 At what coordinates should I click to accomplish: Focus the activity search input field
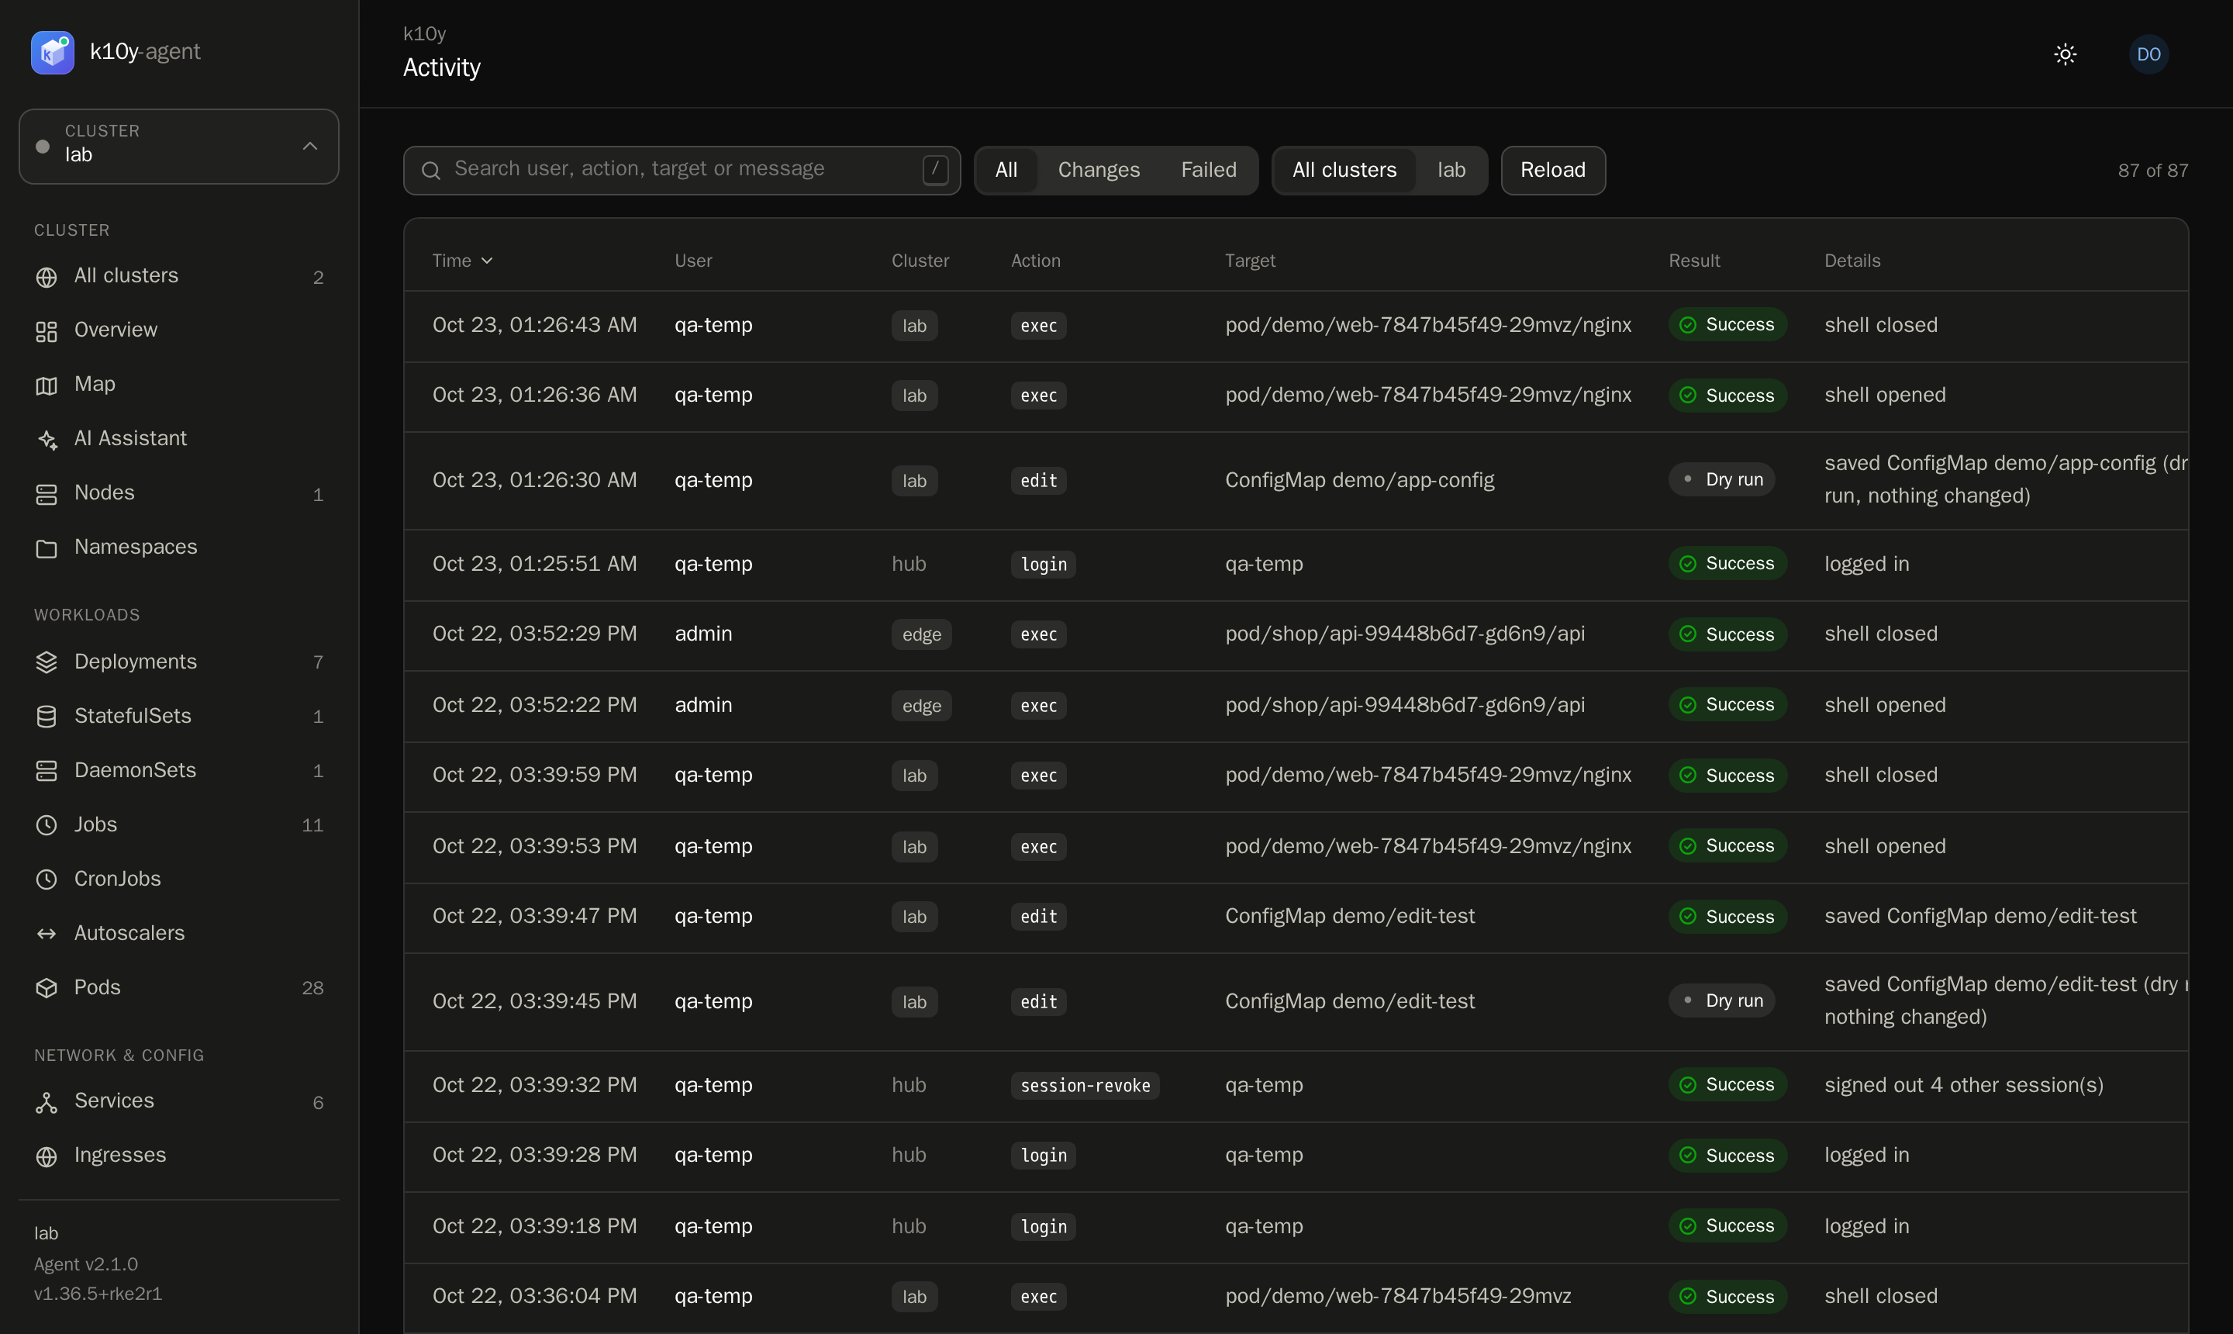681,170
